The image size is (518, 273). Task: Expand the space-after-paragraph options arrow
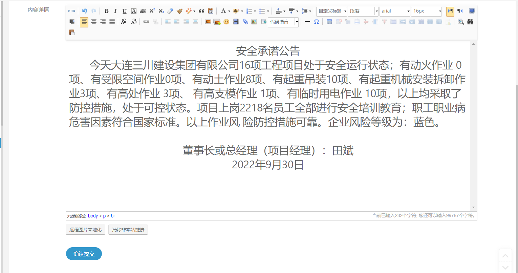297,11
